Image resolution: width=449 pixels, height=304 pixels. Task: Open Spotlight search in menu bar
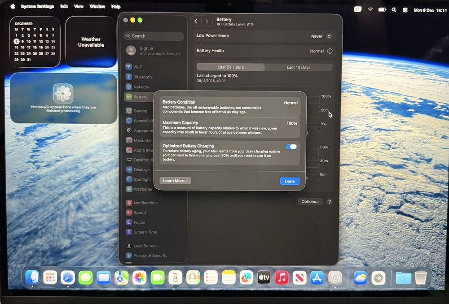(x=394, y=10)
